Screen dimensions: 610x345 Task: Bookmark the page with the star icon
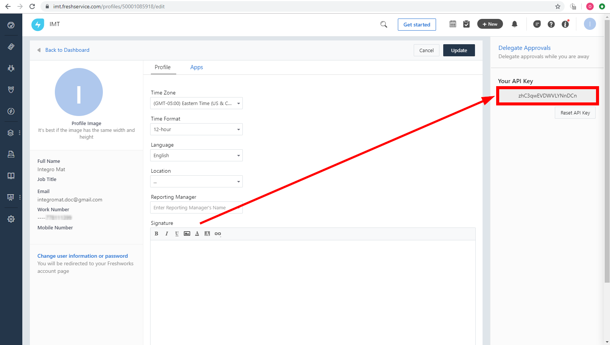(x=558, y=6)
